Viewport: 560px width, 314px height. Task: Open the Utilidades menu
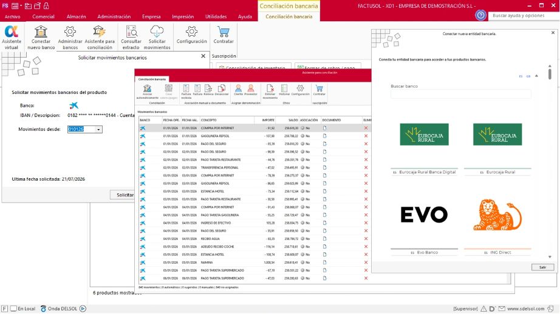tap(216, 16)
